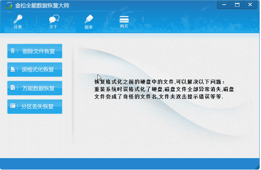Click the description line starting 恢复格式化之前
The image size is (261, 170).
(159, 82)
